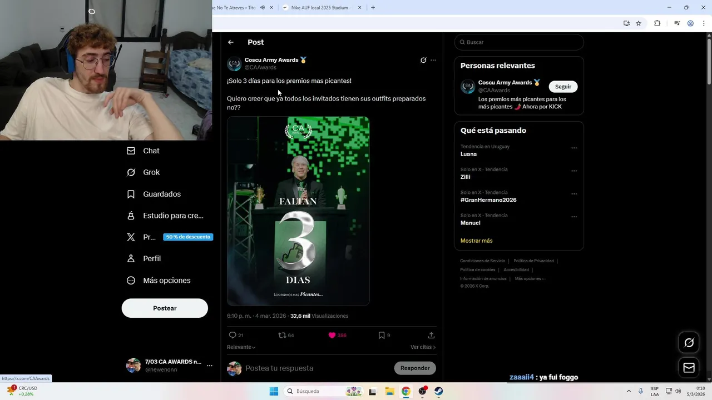Open a new browser tab
712x400 pixels.
coord(373,8)
